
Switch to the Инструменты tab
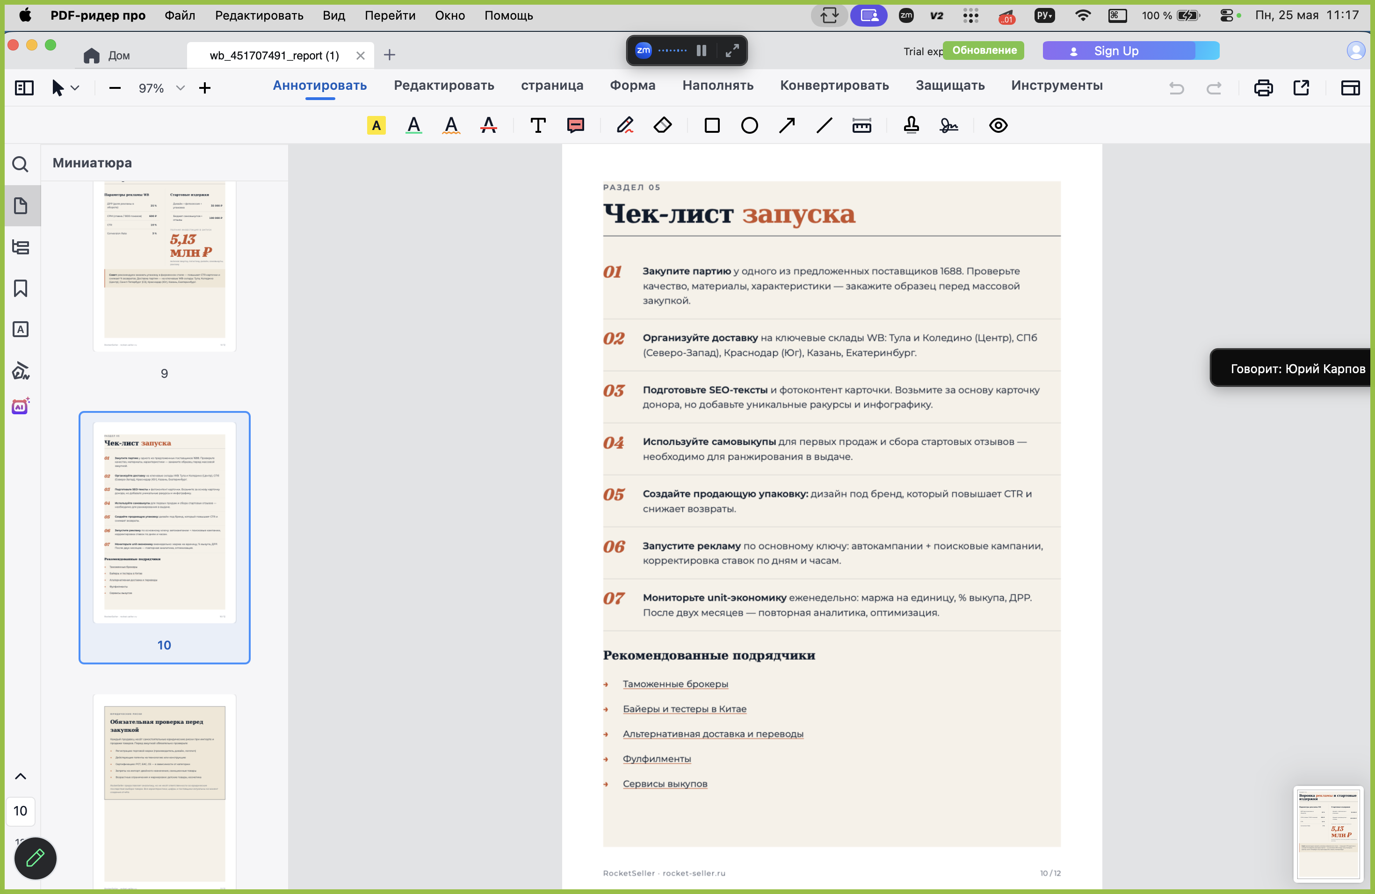coord(1057,86)
